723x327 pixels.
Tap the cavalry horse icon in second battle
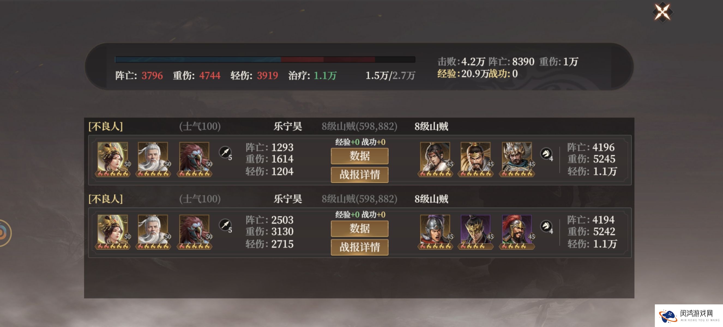(546, 227)
